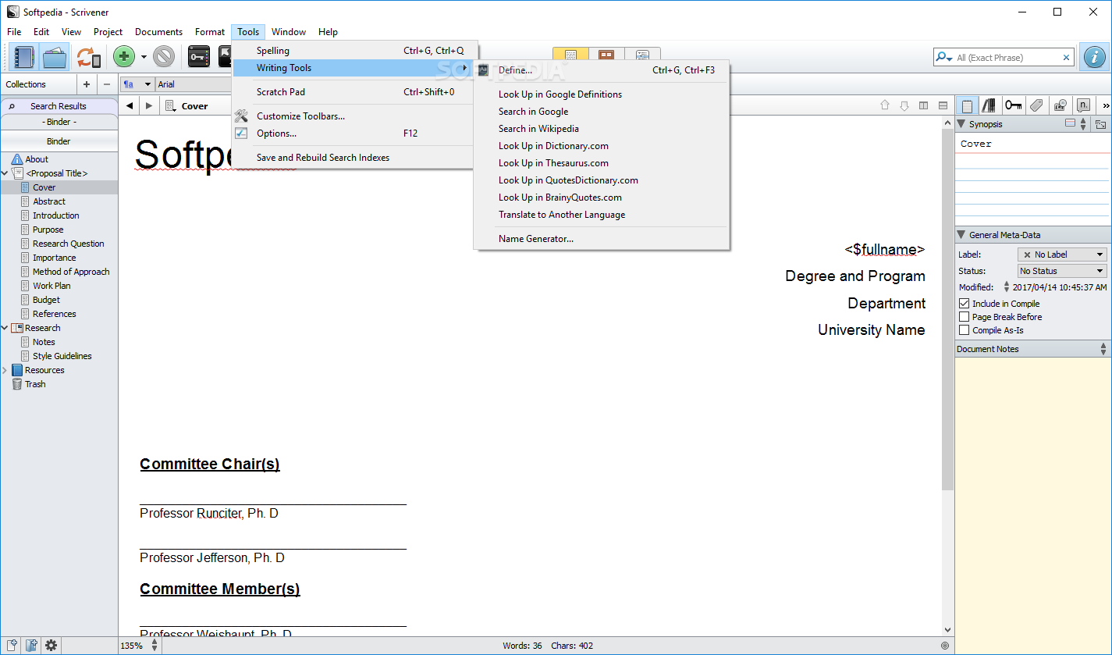Open the search options magnifier dropdown
Screen dimensions: 1112x655
(944, 57)
